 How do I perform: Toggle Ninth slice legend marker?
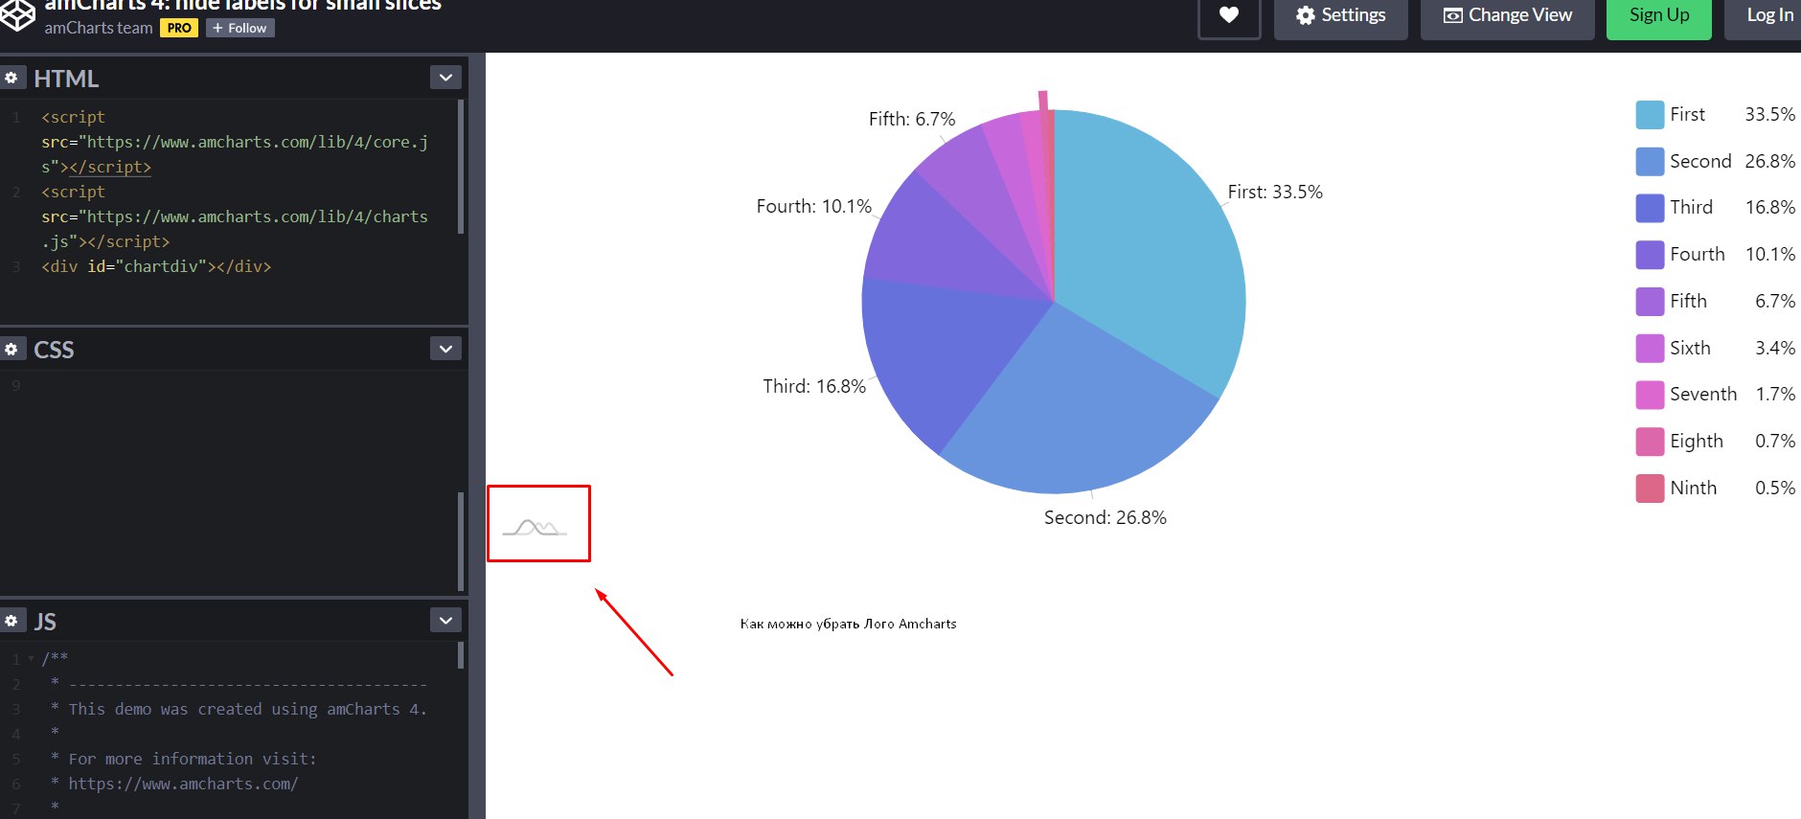1650,489
